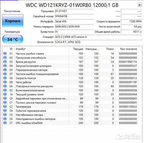The width and height of the screenshot is (144, 143).
Task: Click the Хорошо health status button
Action: click(13, 21)
